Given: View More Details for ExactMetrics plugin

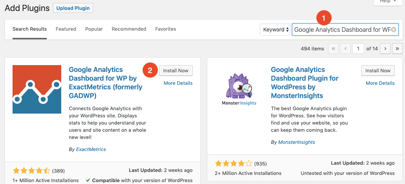Looking at the screenshot, I should coord(178,83).
